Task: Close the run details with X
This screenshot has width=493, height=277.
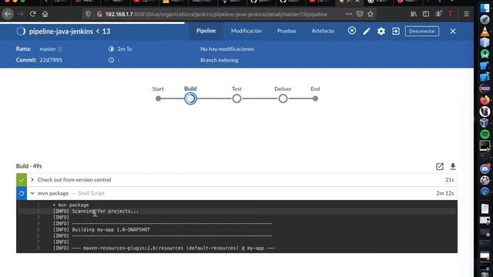Action: (x=453, y=31)
